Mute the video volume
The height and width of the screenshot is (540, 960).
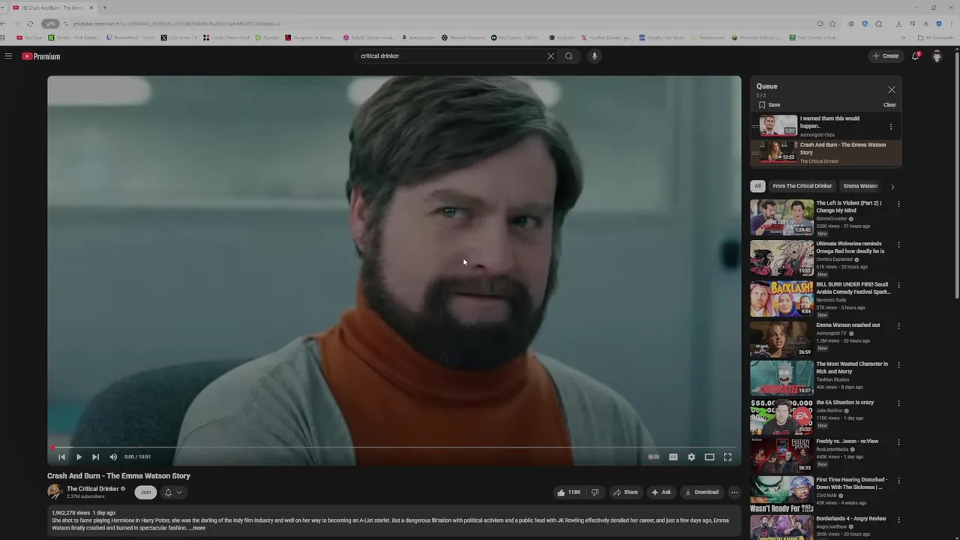tap(113, 457)
